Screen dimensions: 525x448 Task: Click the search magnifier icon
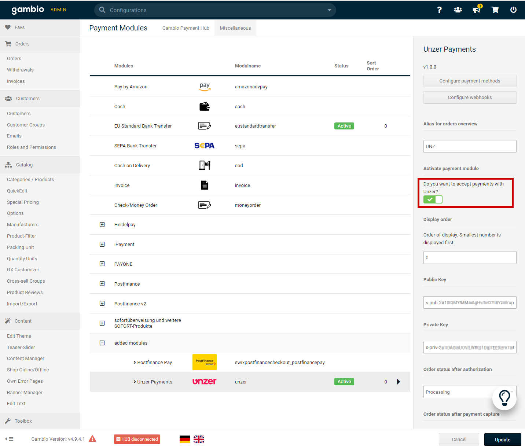click(x=102, y=10)
